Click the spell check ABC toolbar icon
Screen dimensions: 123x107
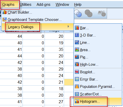(x=102, y=13)
